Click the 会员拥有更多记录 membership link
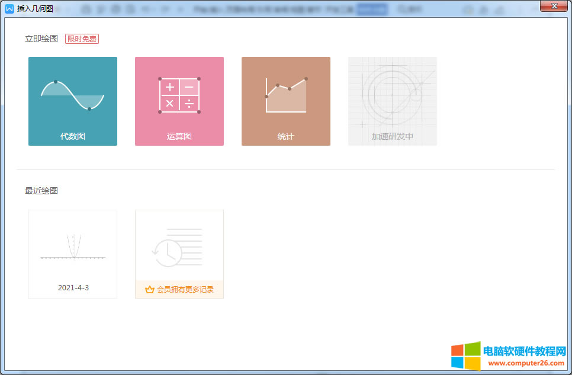The height and width of the screenshot is (375, 572). click(x=185, y=290)
